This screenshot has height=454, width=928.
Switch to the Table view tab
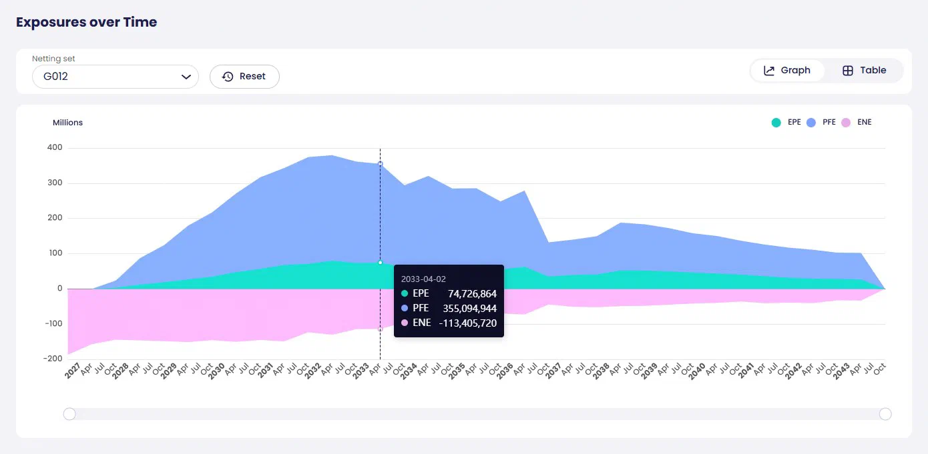point(864,71)
